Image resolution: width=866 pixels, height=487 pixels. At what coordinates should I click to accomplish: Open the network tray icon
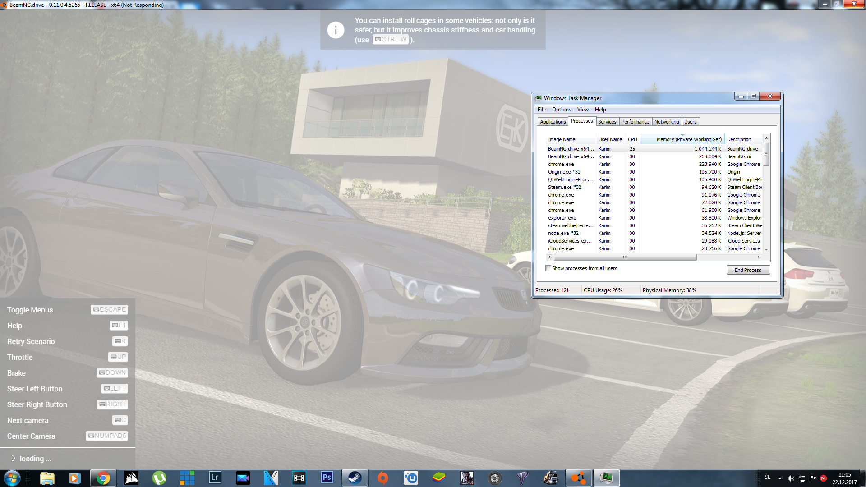pos(802,478)
